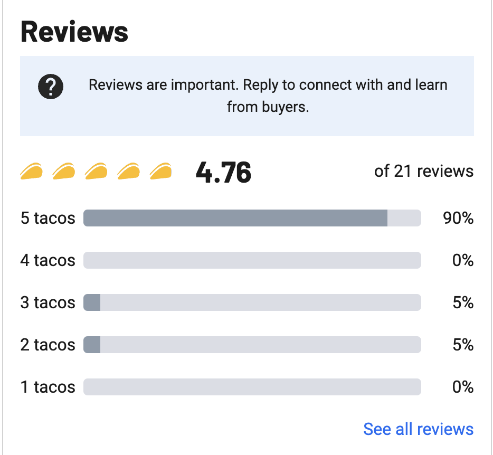Select the '1 tacos' row label
This screenshot has width=493, height=455.
(48, 387)
